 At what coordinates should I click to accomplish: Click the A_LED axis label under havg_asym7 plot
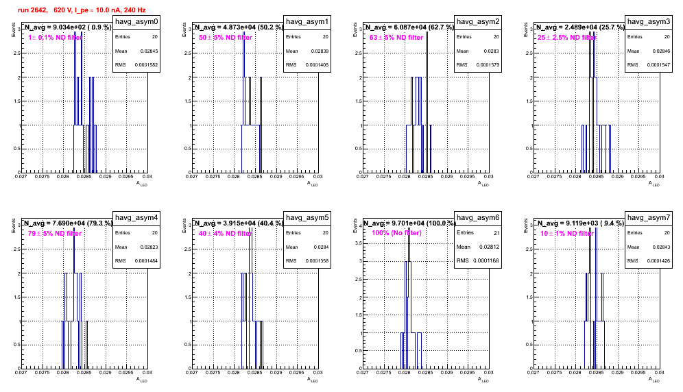click(x=654, y=380)
